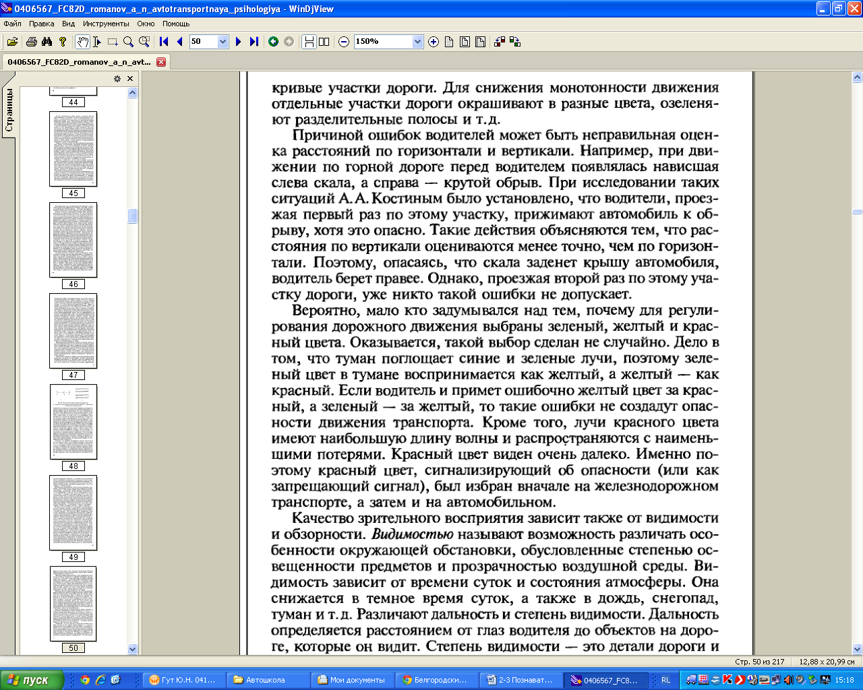
Task: Switch to 2-3 Познават... taskbar window
Action: [520, 680]
